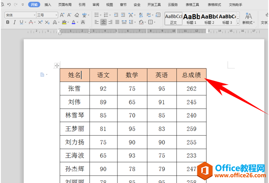Click the undo arrow icon

(8, 4)
